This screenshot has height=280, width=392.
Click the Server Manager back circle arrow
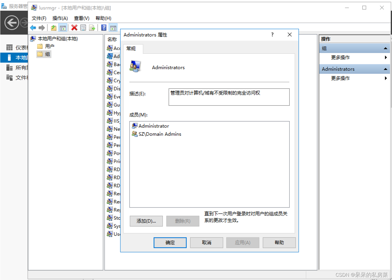point(12,22)
